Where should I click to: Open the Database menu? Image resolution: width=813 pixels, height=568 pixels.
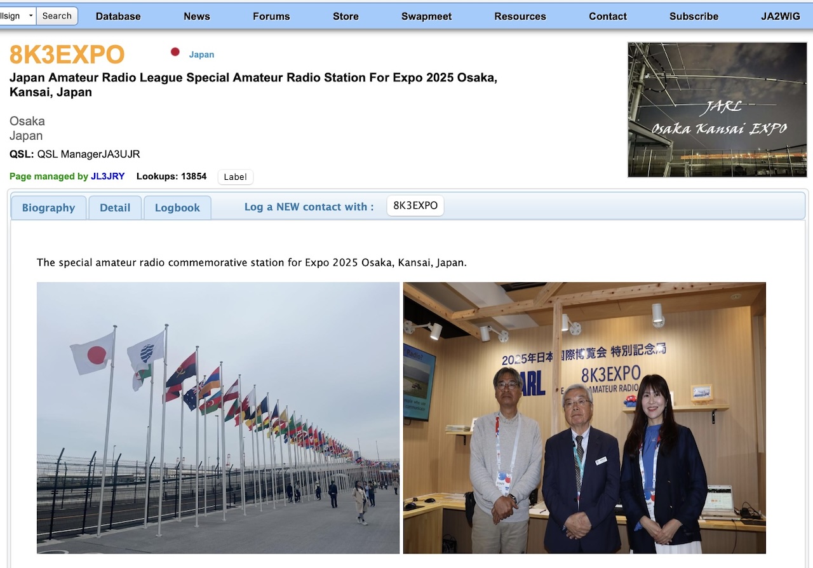[x=118, y=17]
